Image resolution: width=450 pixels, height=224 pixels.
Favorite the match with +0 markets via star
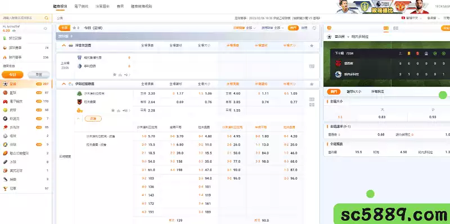point(115,75)
